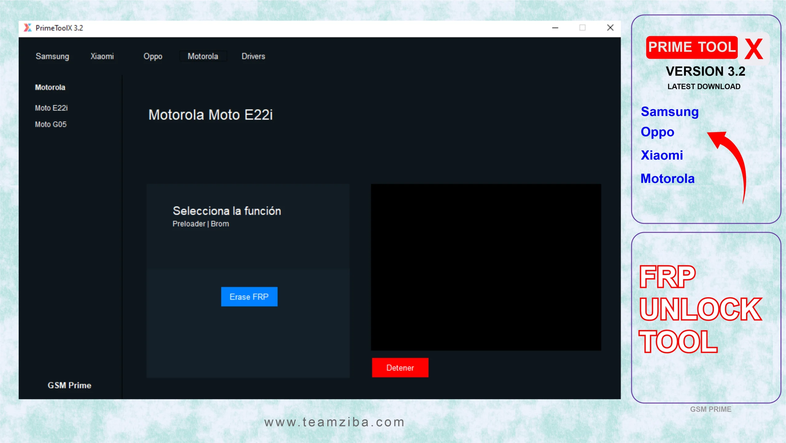Viewport: 786px width, 443px height.
Task: Open the Samsung tab
Action: pyautogui.click(x=52, y=56)
